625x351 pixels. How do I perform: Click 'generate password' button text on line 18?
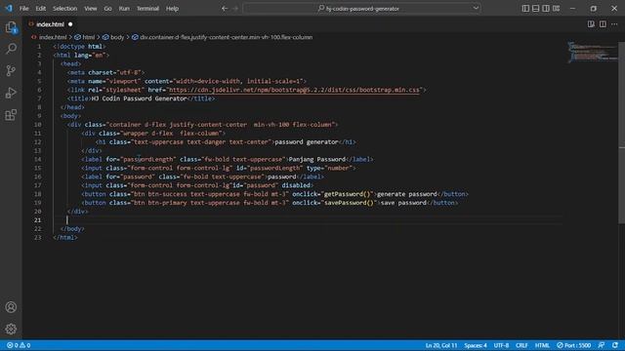pos(406,194)
